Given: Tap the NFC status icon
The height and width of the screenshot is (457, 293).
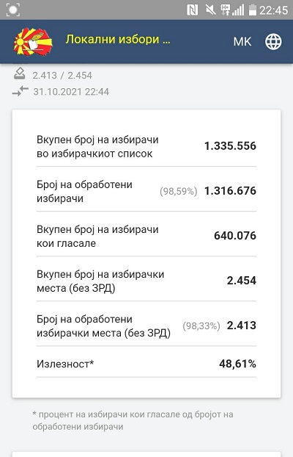Looking at the screenshot, I should 192,10.
